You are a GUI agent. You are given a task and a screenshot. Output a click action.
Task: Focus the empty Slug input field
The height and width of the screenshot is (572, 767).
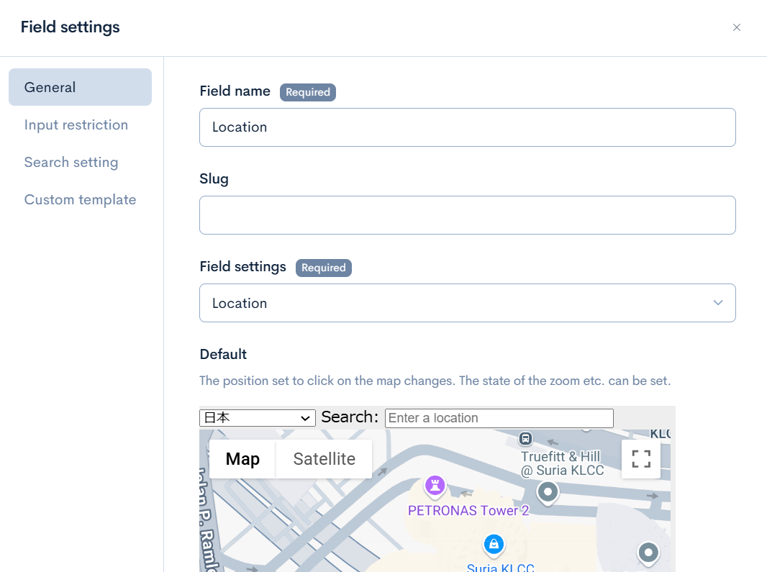point(467,215)
